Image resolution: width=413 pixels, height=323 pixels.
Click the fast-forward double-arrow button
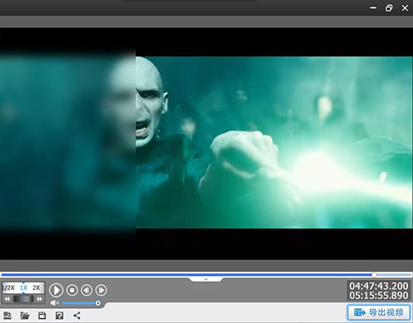40,299
